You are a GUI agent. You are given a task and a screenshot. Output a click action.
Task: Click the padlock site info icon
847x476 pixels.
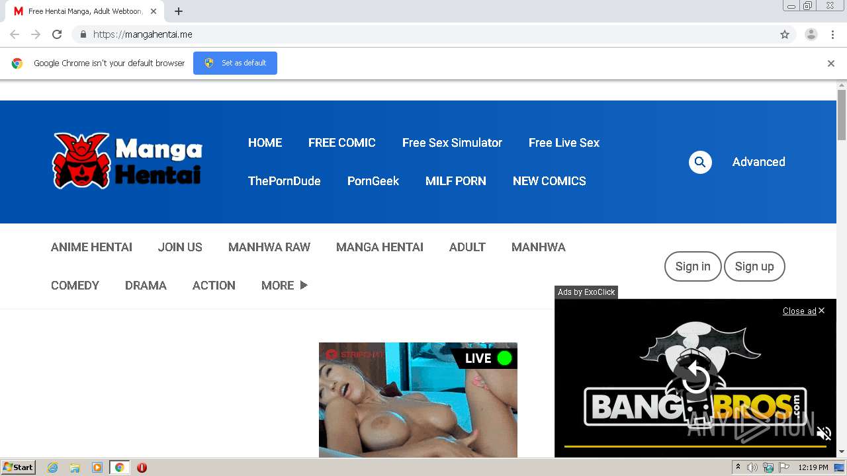[83, 34]
